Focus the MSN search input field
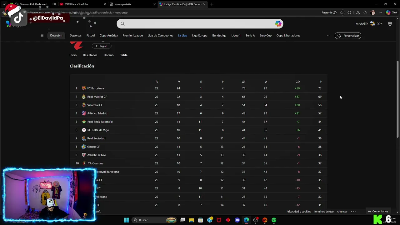400x225 pixels. (200, 24)
